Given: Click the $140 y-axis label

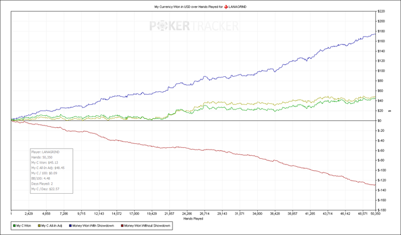Looking at the screenshot, I should pyautogui.click(x=381, y=51).
